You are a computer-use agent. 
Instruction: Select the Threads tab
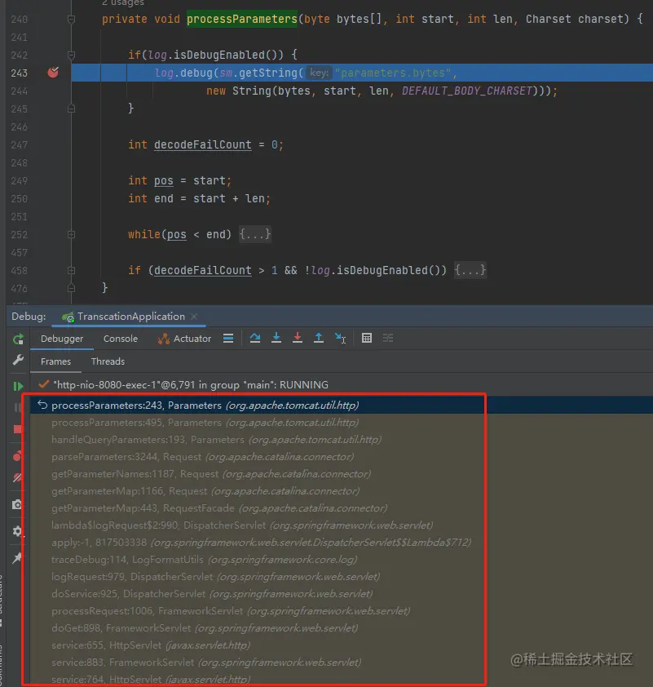(x=108, y=361)
